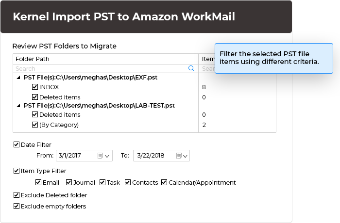Toggle the Exclude empty folders option
Screen dimensions: 340x223
(x=17, y=206)
